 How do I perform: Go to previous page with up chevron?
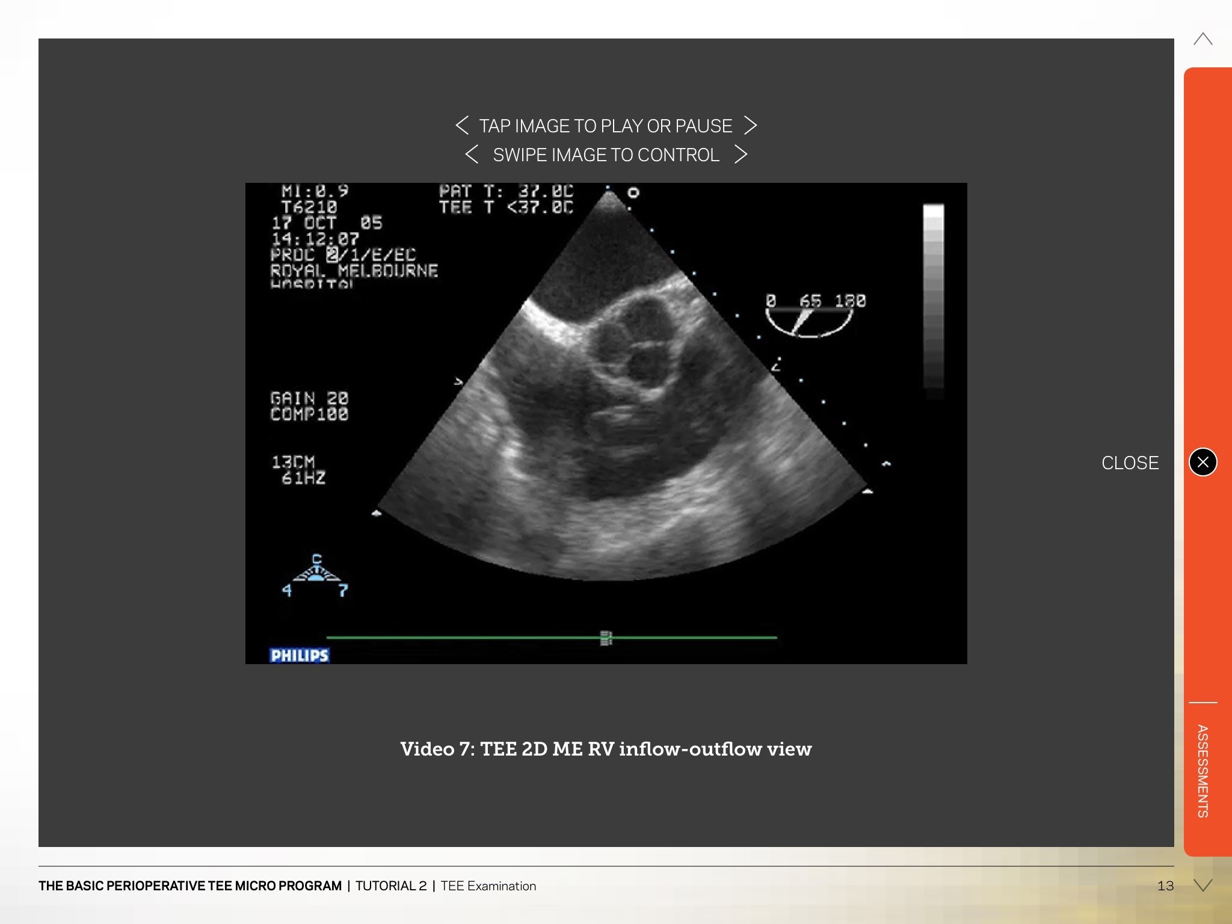(1203, 40)
